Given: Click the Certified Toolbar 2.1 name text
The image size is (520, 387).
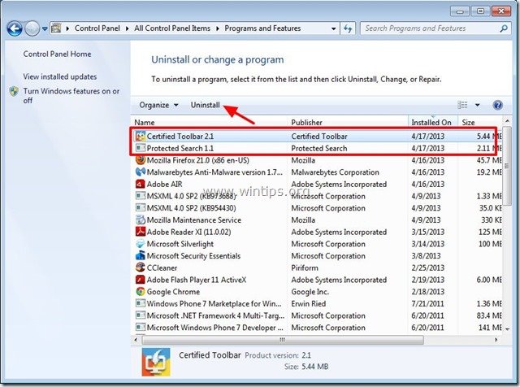Looking at the screenshot, I should coord(180,137).
